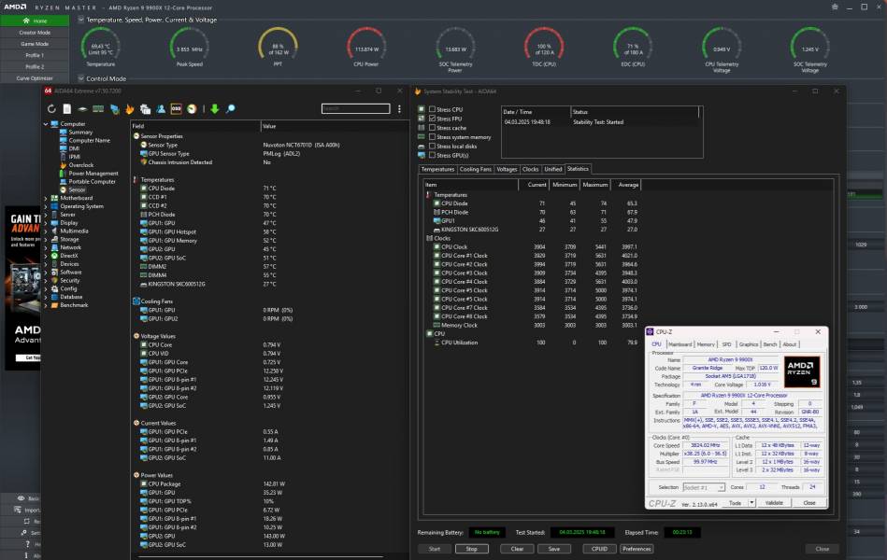887x560 pixels.
Task: Click the Ryzen Master Import icon at bottom-left
Action: (x=18, y=510)
